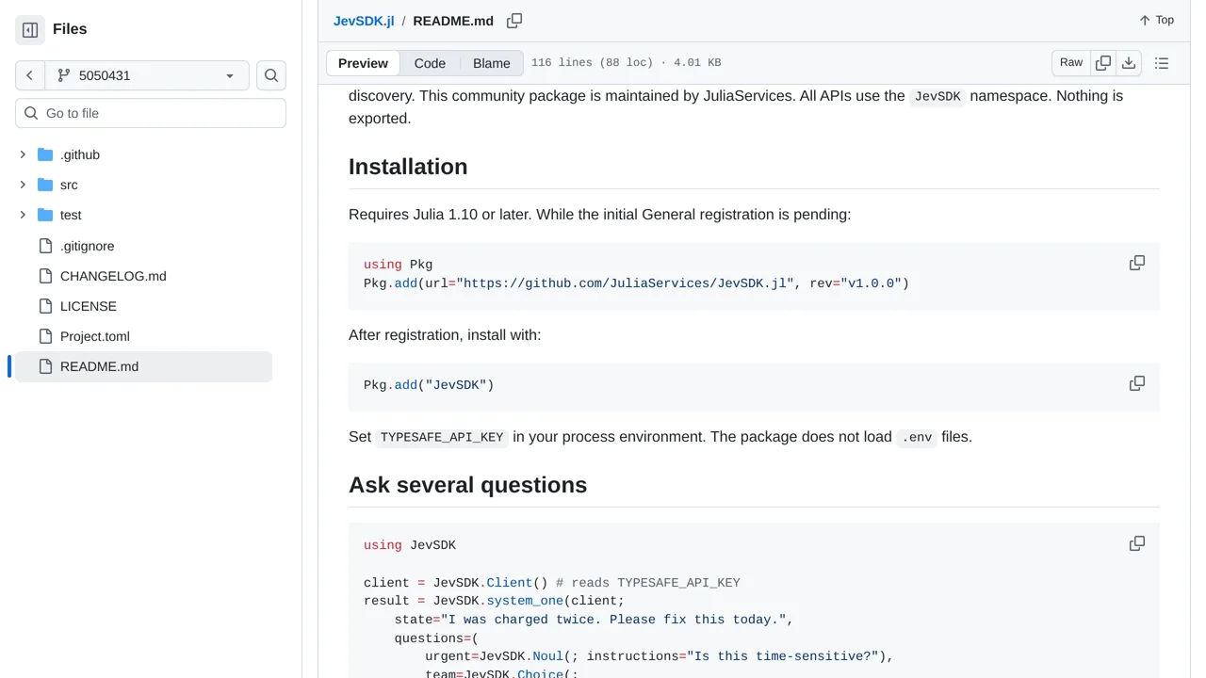
Task: Focus the 'Go to file' input
Action: coord(151,113)
